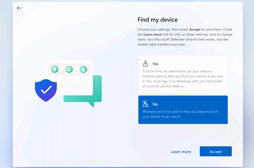Click the crossed-out location icon beside No
Screen dimensions: 254x168
[145, 104]
